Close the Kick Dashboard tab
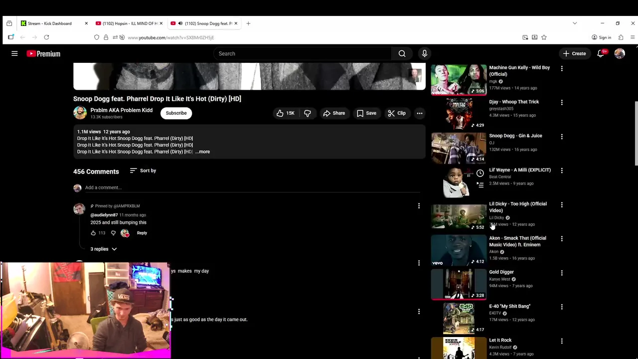 pyautogui.click(x=86, y=23)
